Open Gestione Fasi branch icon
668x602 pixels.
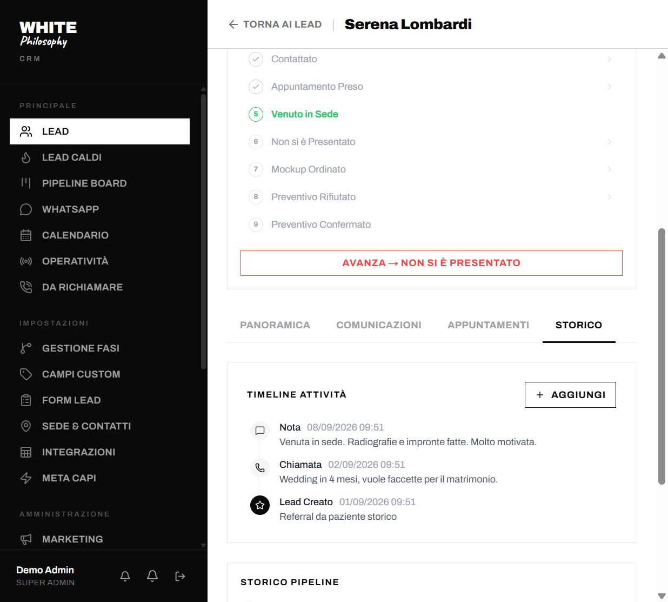(26, 348)
